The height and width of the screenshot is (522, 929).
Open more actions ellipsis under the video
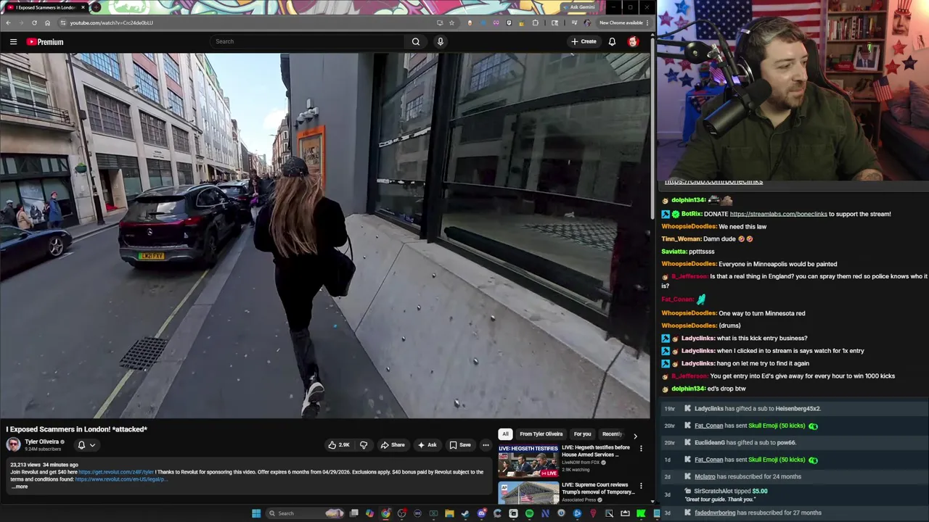pos(486,445)
